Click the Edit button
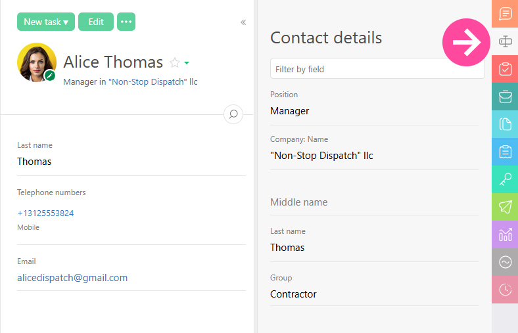 (x=96, y=22)
